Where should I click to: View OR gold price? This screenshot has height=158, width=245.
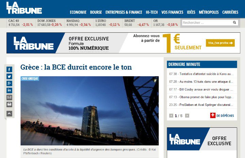pyautogui.click(x=166, y=23)
